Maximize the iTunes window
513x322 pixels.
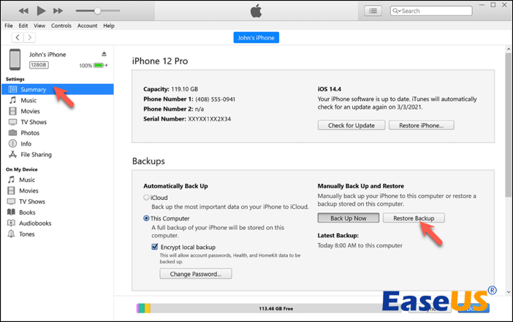tap(493, 5)
